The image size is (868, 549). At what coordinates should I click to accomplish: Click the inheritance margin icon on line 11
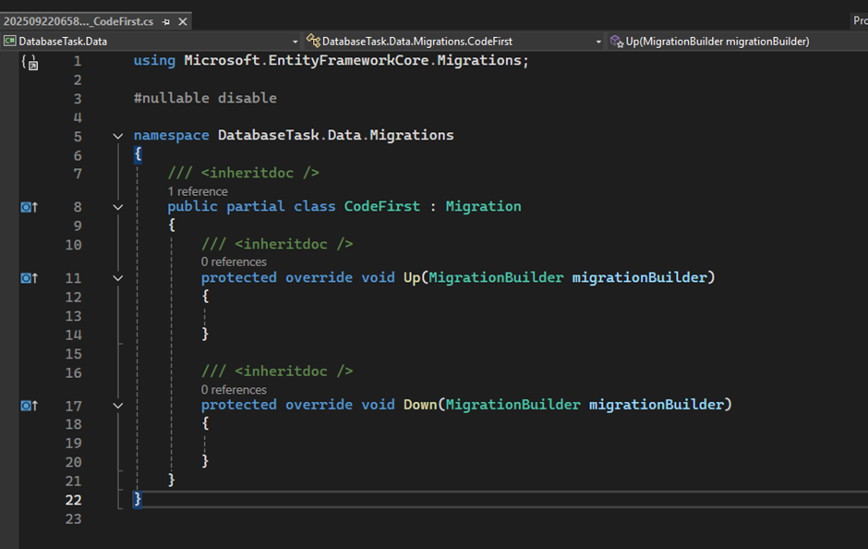[x=28, y=278]
